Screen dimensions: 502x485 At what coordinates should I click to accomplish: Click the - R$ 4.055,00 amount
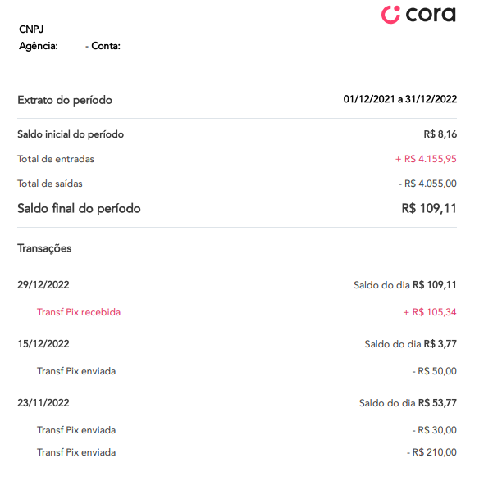(427, 184)
